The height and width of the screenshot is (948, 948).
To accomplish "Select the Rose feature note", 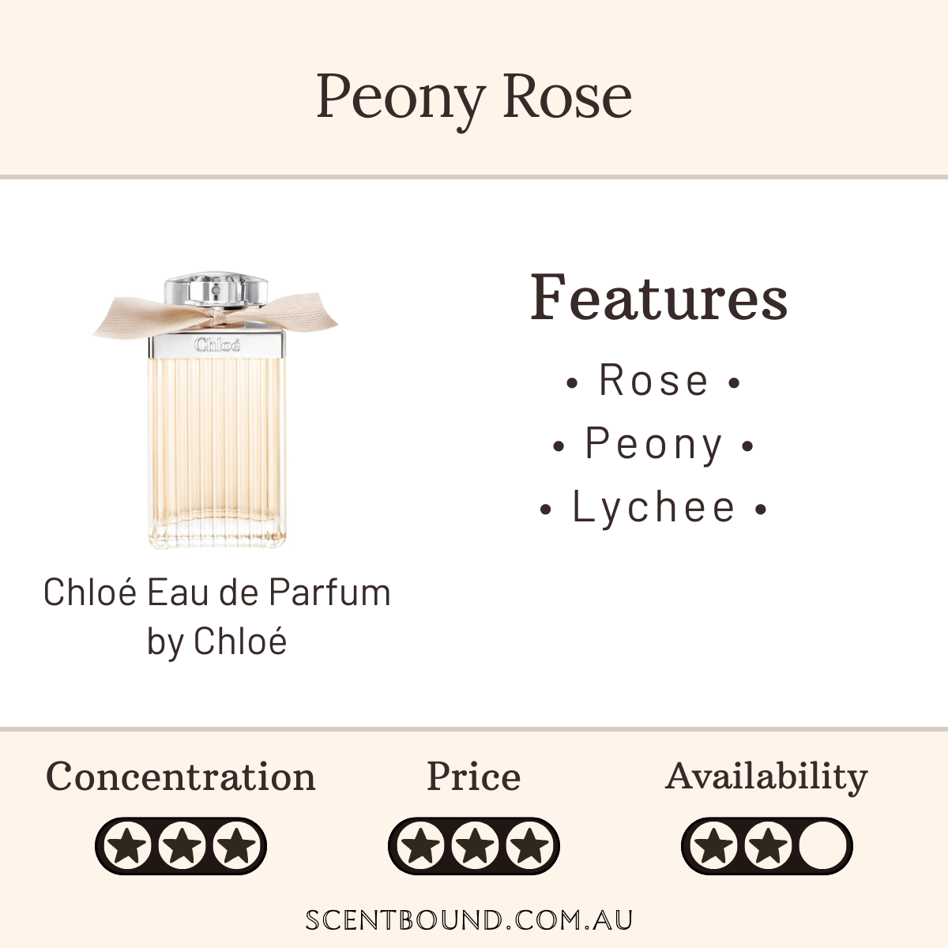I will point(653,381).
